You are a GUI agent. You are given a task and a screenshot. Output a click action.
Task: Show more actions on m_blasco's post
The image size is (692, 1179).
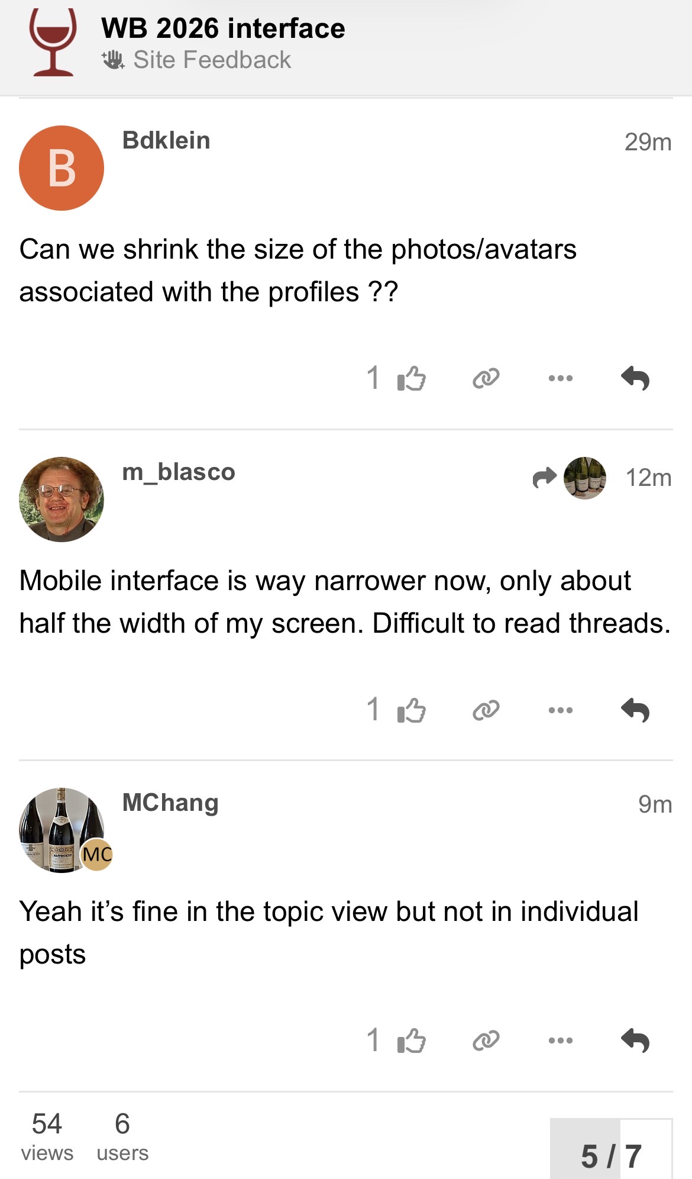(560, 710)
